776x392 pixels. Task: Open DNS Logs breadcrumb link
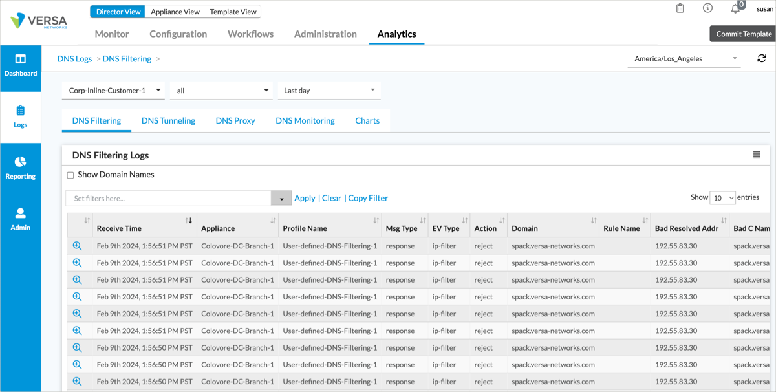(74, 58)
